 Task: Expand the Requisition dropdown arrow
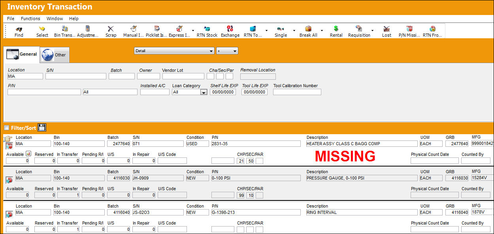pyautogui.click(x=372, y=30)
